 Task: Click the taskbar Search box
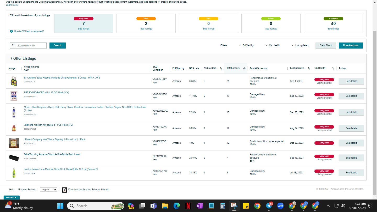[x=96, y=206]
